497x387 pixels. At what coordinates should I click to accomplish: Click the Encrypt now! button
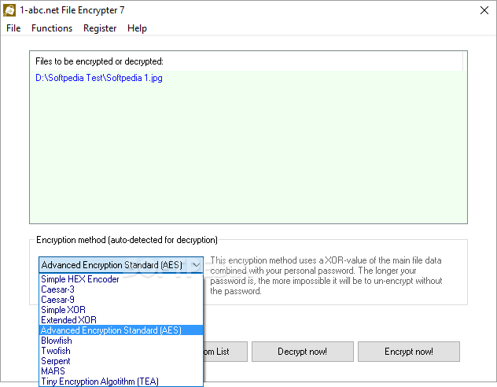point(409,352)
